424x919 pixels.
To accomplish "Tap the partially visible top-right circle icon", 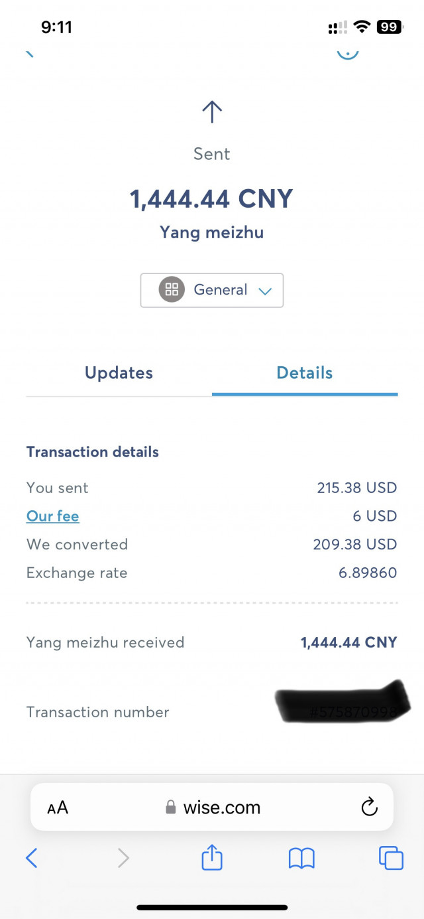I will click(x=348, y=52).
